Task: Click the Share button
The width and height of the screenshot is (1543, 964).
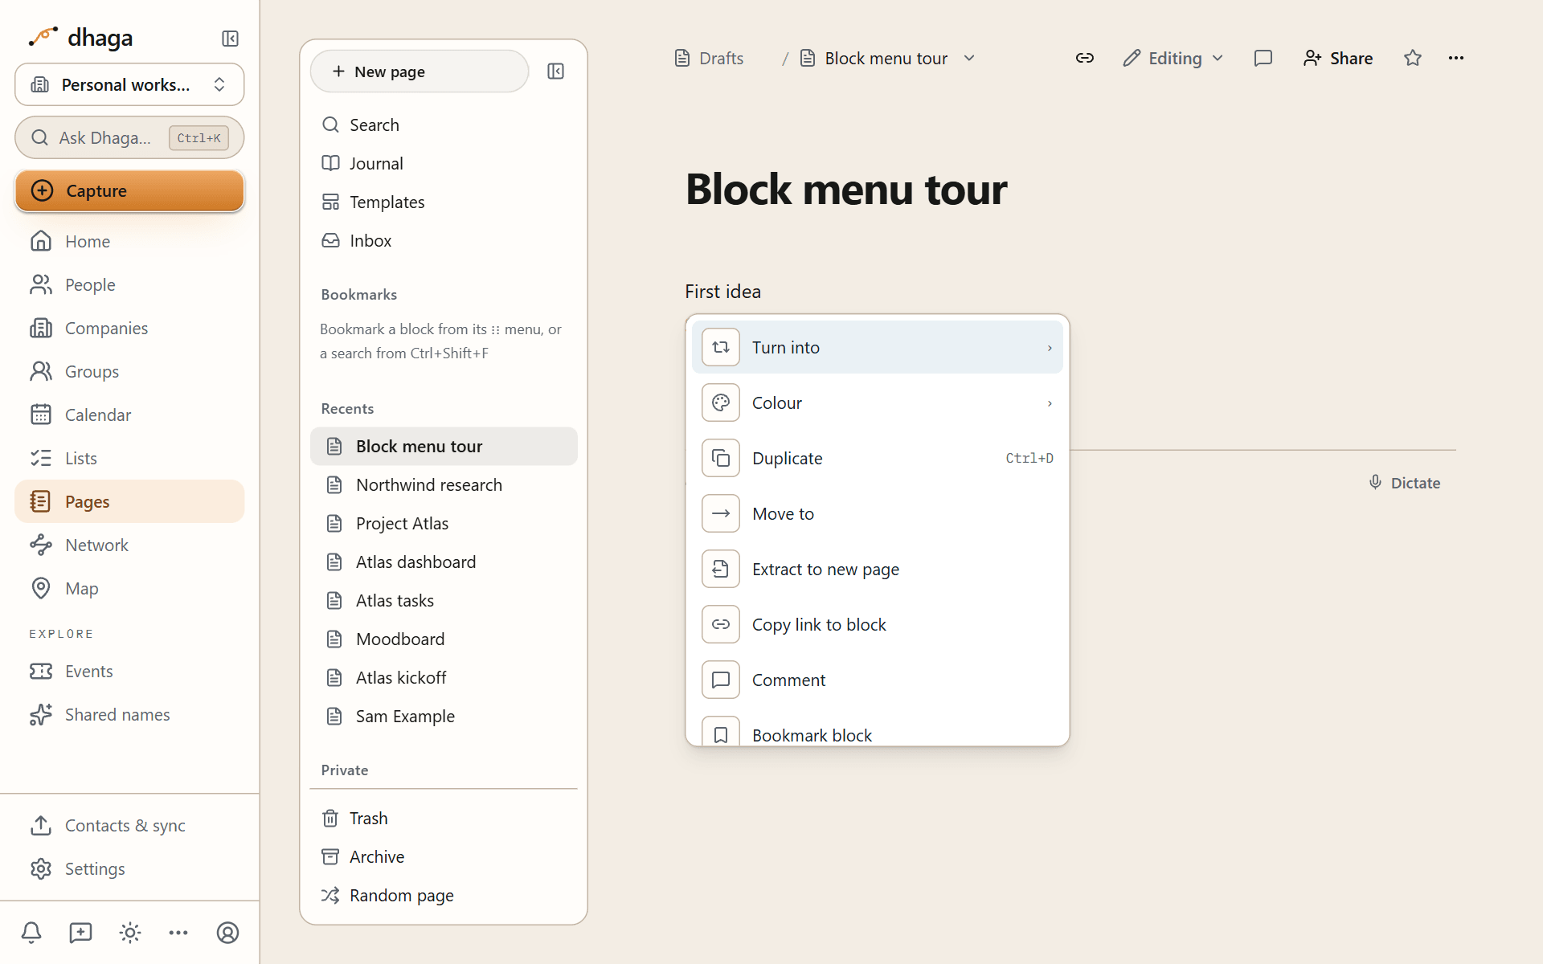Action: click(x=1338, y=58)
